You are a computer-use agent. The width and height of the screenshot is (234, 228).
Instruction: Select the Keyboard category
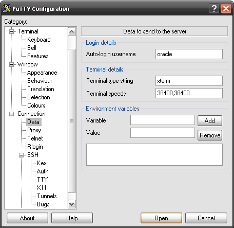pos(39,40)
